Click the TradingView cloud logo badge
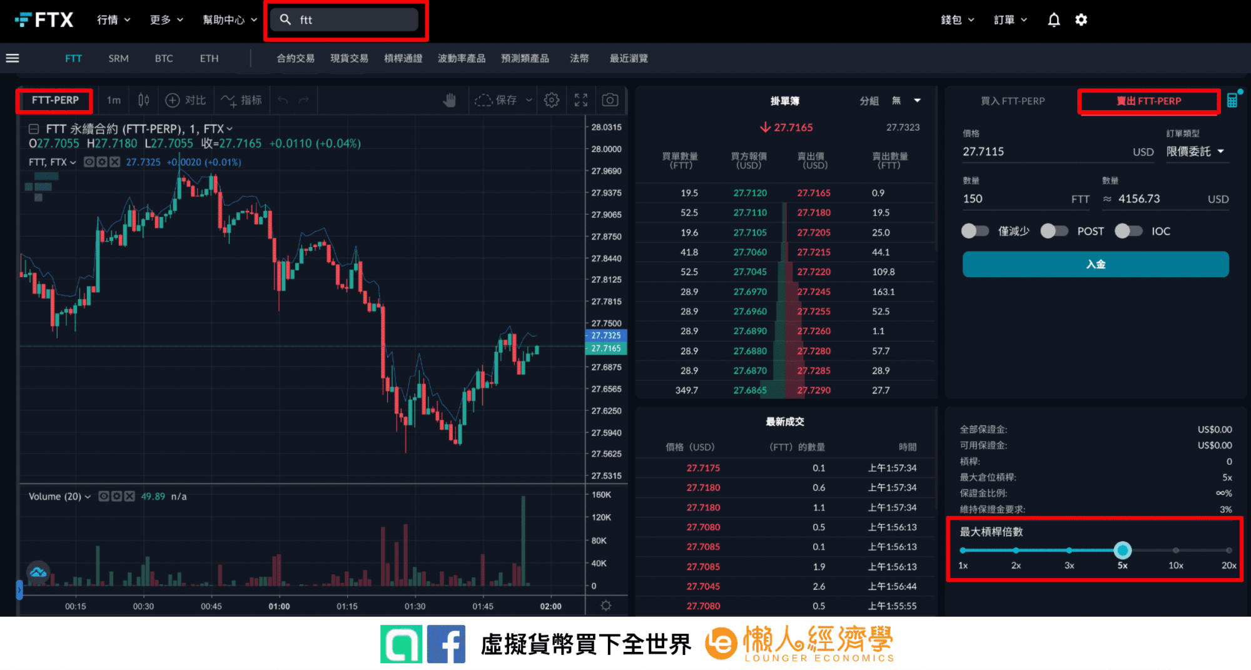1251x670 pixels. 38,572
